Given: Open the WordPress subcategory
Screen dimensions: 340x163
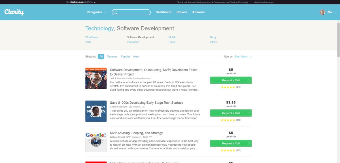Looking at the screenshot, I should click(92, 37).
